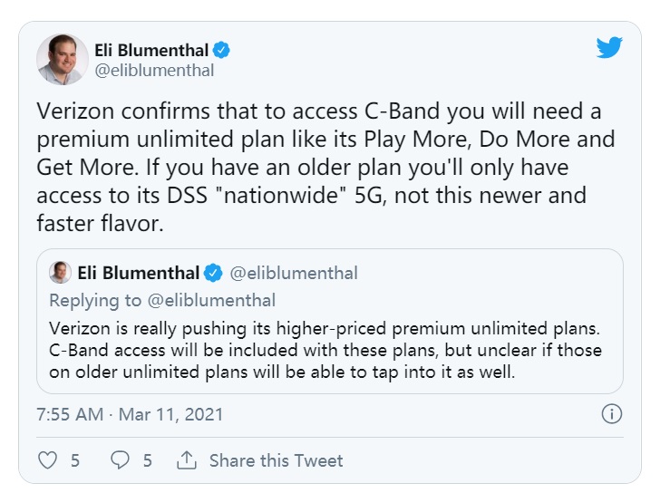Screen dimensions: 660x493
Task: Open the quoted tweet about higher-priced premium plans
Action: (330, 322)
